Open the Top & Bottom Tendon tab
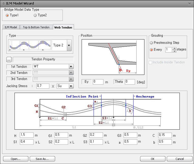This screenshot has width=194, height=164. coord(36,27)
